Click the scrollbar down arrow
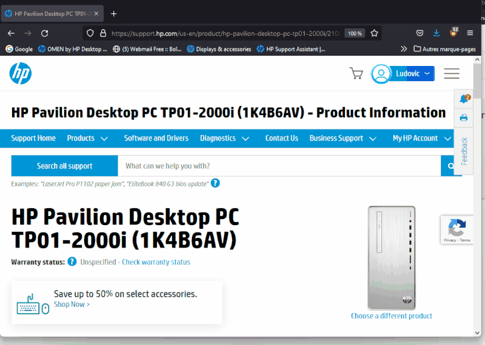 click(x=477, y=333)
